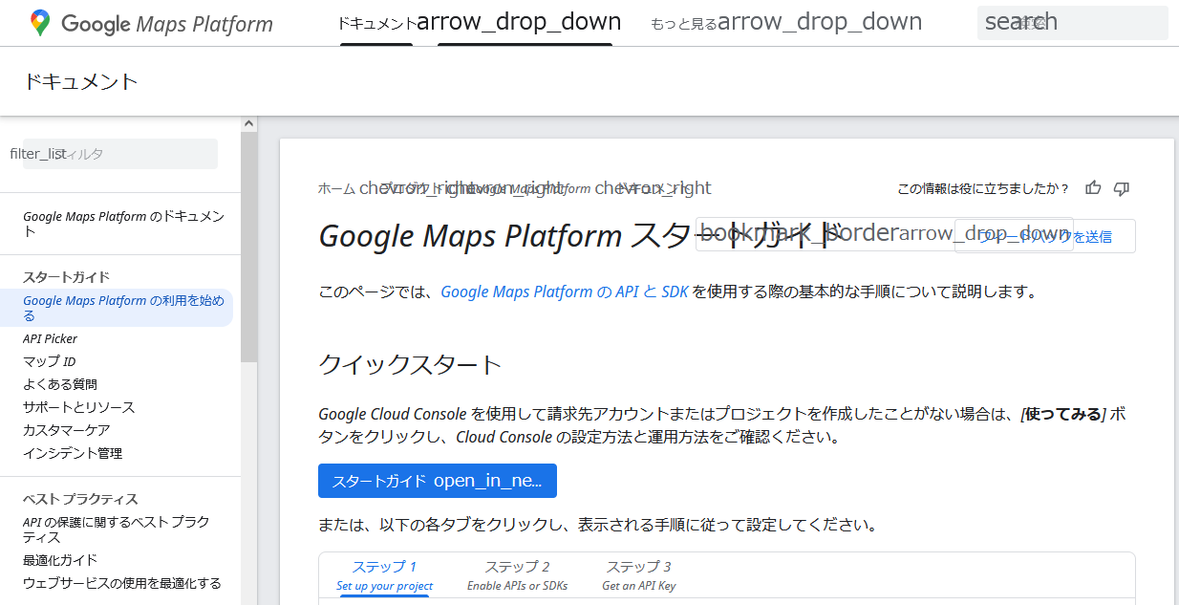This screenshot has width=1179, height=605.
Task: Click the スタートガイド sidebar section heading
Action: [67, 277]
